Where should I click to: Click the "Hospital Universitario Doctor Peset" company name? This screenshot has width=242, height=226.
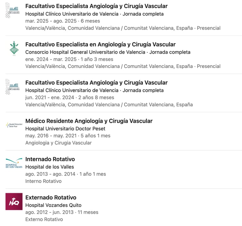tap(65, 128)
